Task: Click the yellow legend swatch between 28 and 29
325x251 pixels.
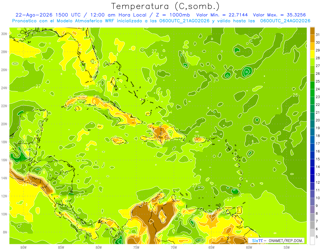Action: [x=312, y=54]
